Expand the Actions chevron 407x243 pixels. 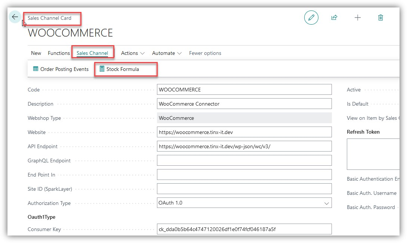click(x=142, y=53)
